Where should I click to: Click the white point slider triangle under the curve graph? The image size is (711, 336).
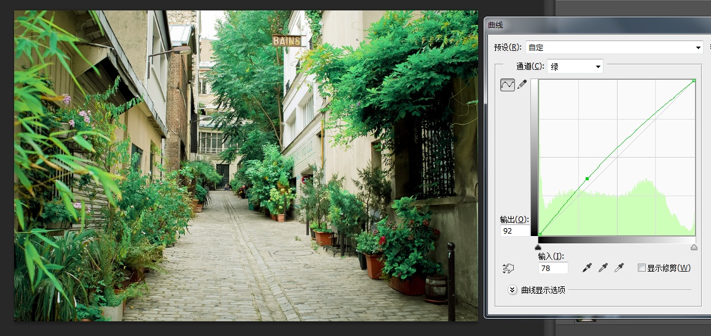694,247
